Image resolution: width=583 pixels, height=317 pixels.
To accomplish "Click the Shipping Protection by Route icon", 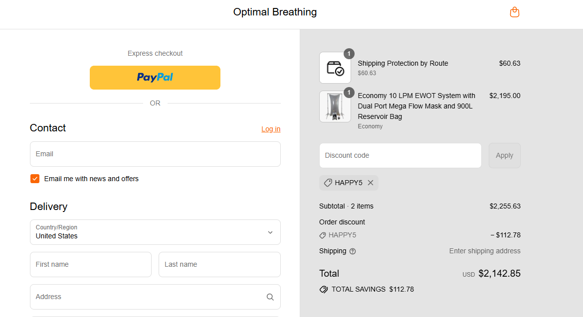I will coord(335,68).
